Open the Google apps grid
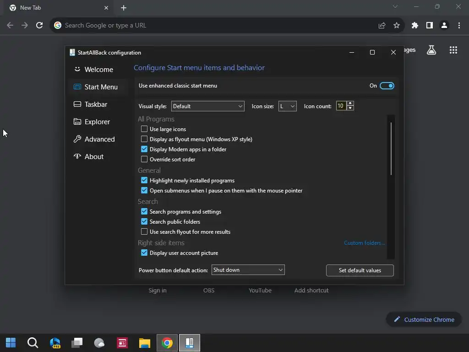Screen dimensions: 469x352 (x=453, y=50)
